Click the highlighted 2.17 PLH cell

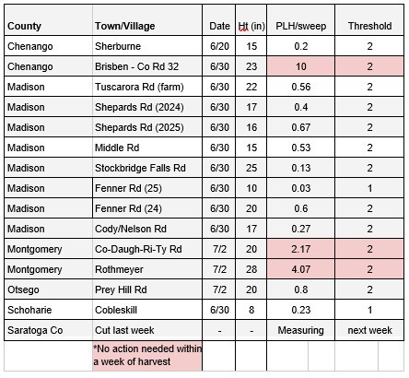301,249
